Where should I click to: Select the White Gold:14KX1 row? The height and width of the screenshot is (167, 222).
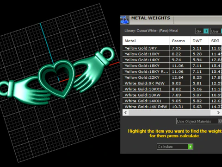[x=172, y=101]
